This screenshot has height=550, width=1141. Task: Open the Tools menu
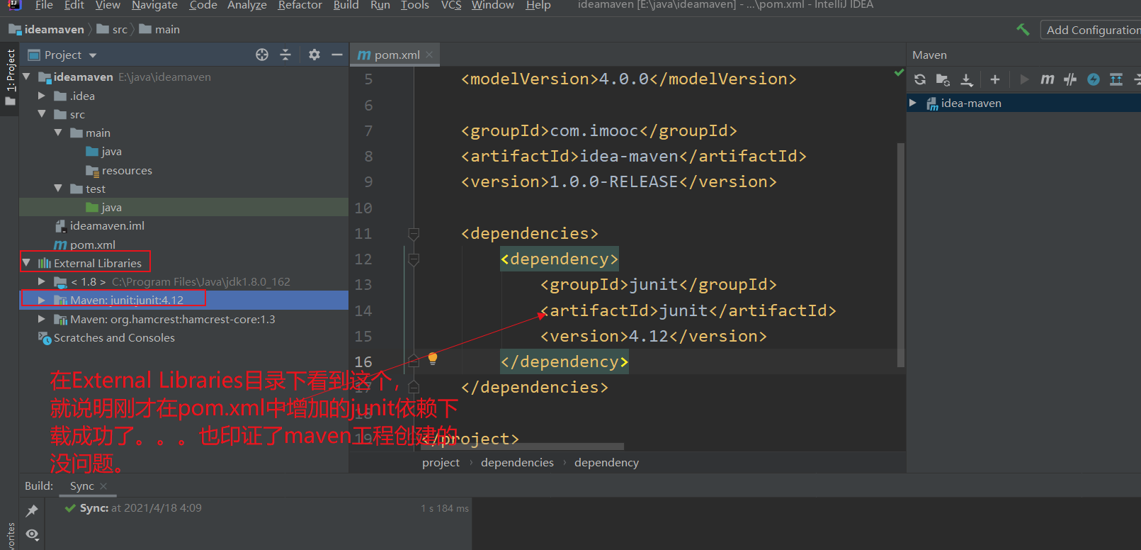tap(415, 5)
